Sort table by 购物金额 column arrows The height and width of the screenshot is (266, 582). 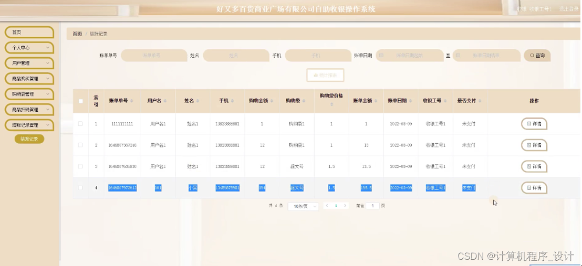(x=273, y=101)
